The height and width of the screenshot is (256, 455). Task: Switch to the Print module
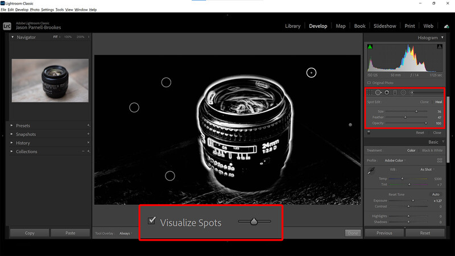409,26
